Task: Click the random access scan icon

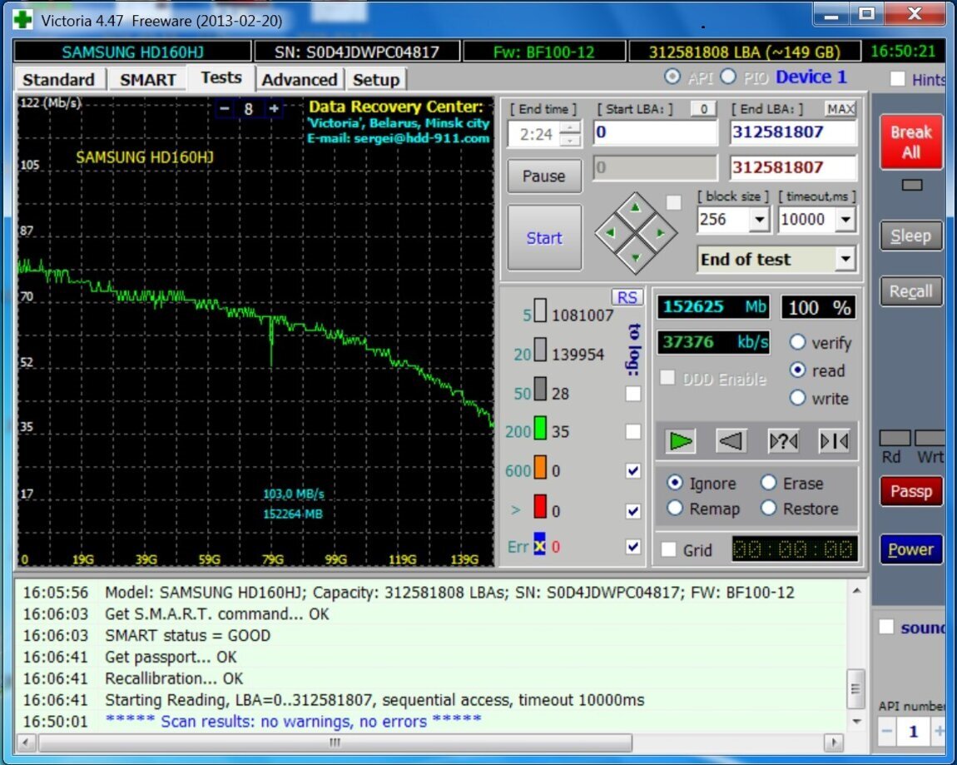Action: tap(783, 441)
